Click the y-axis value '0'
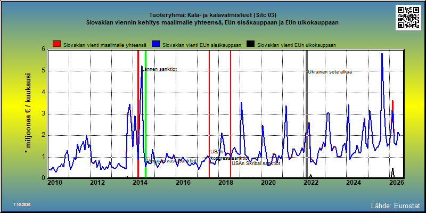 [43, 178]
